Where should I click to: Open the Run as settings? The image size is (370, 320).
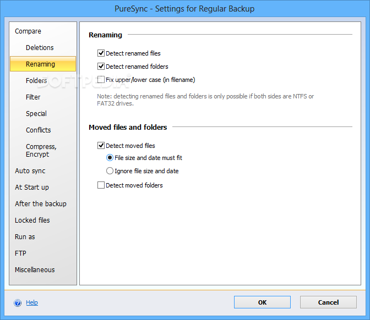coord(25,237)
